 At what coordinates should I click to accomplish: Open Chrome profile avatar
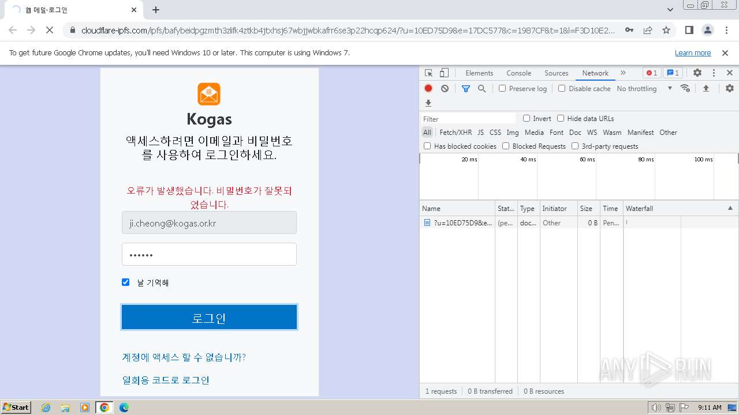[707, 30]
